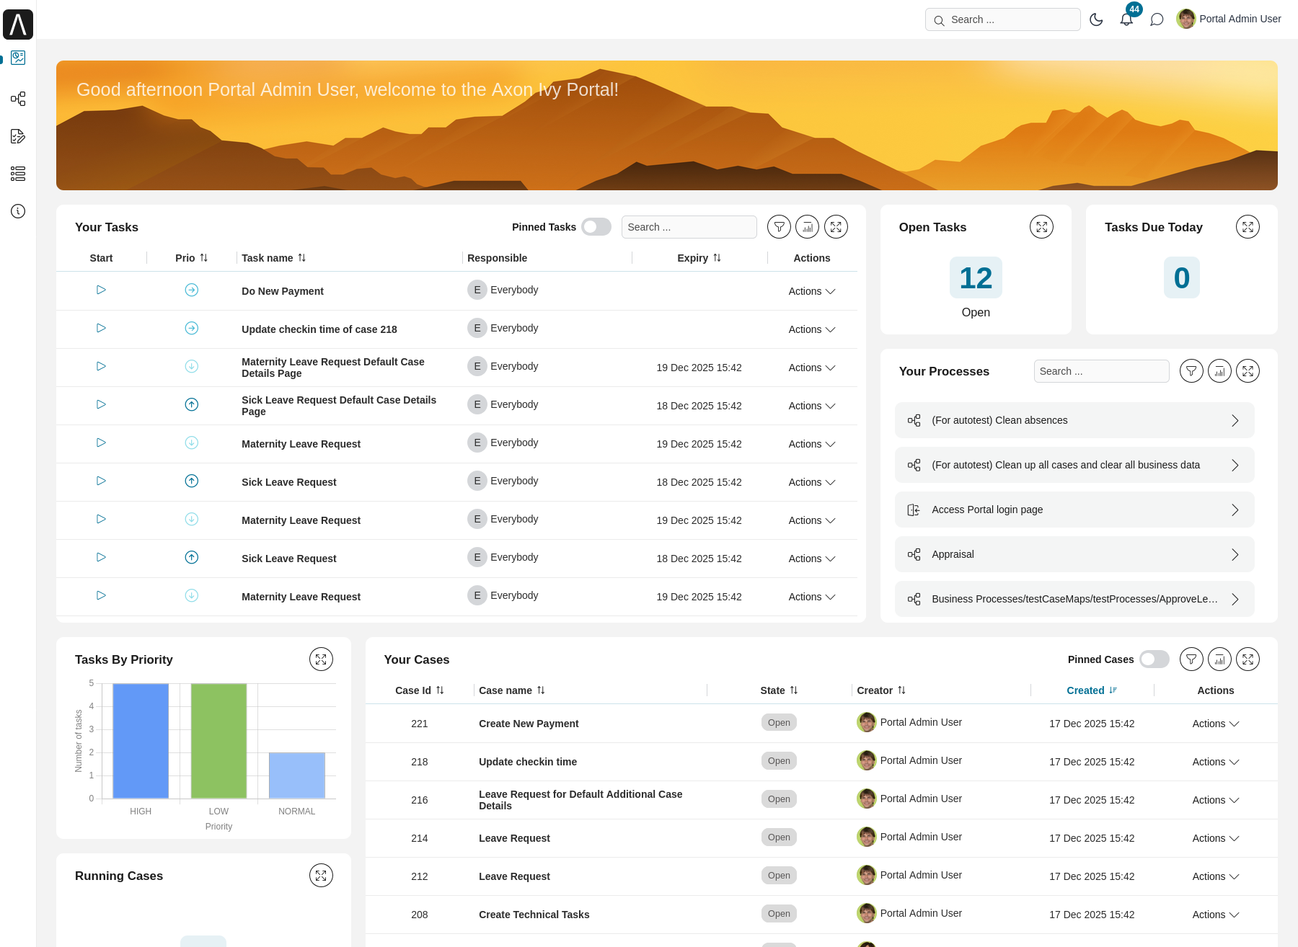1298x947 pixels.
Task: Sort cases by the Created column
Action: click(1090, 690)
